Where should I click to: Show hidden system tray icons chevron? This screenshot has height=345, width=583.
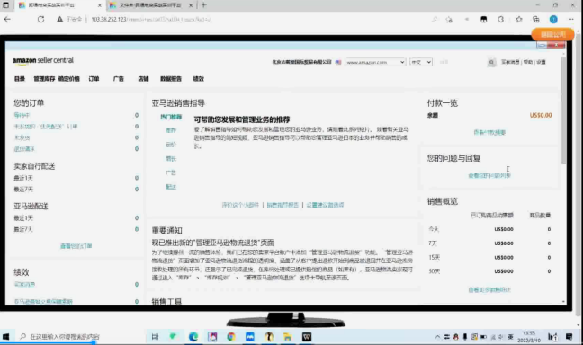[437, 337]
